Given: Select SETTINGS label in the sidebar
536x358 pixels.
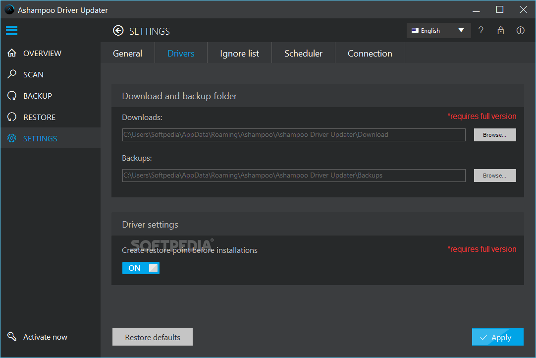Looking at the screenshot, I should click(x=40, y=139).
